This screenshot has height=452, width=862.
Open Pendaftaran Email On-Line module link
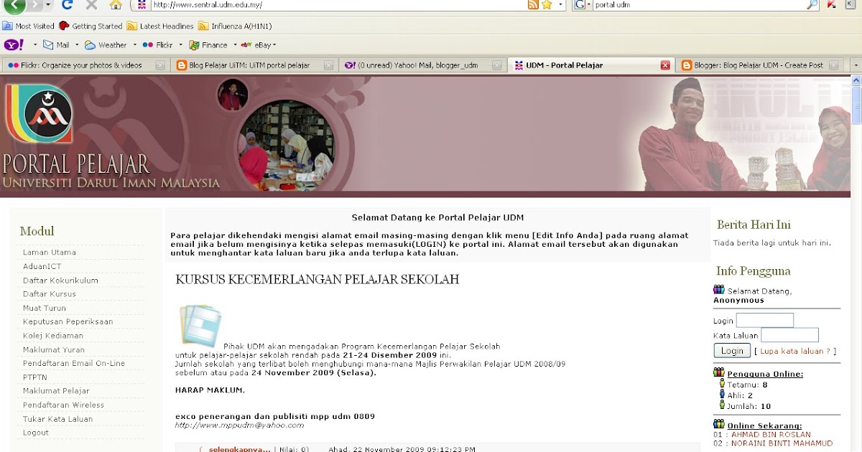[74, 363]
